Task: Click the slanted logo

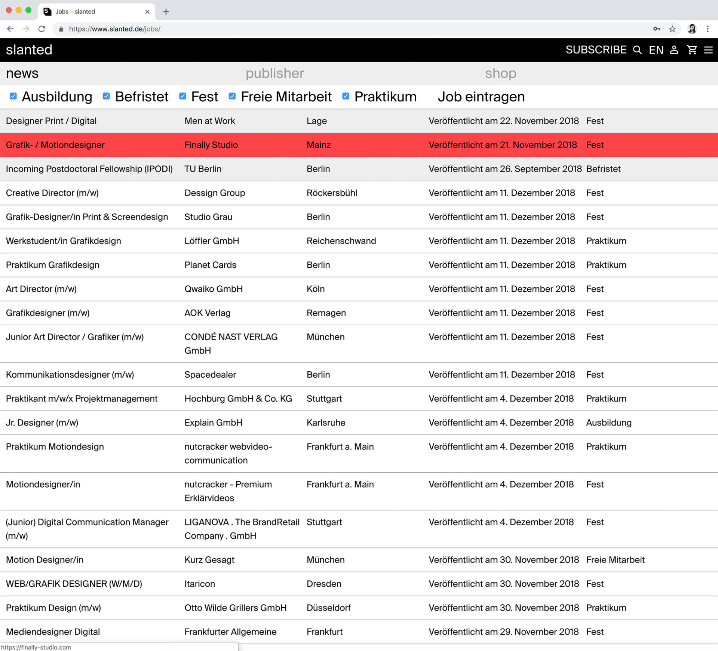Action: click(29, 50)
